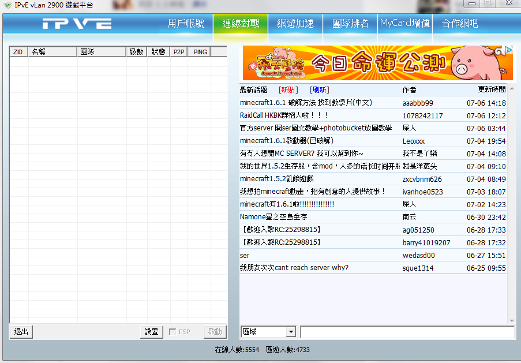Screen dimensions: 521x363
Task: Click the AdChoices icon on banner
Action: click(508, 50)
